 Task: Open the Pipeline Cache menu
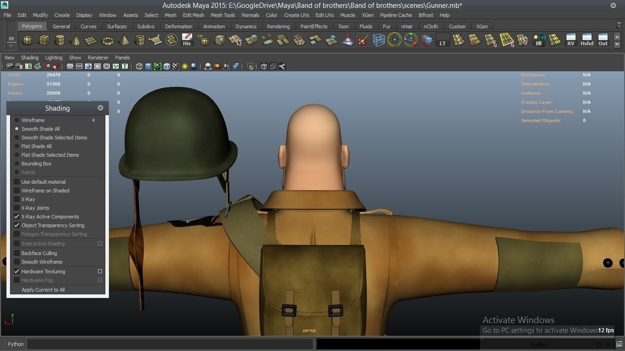(x=396, y=15)
